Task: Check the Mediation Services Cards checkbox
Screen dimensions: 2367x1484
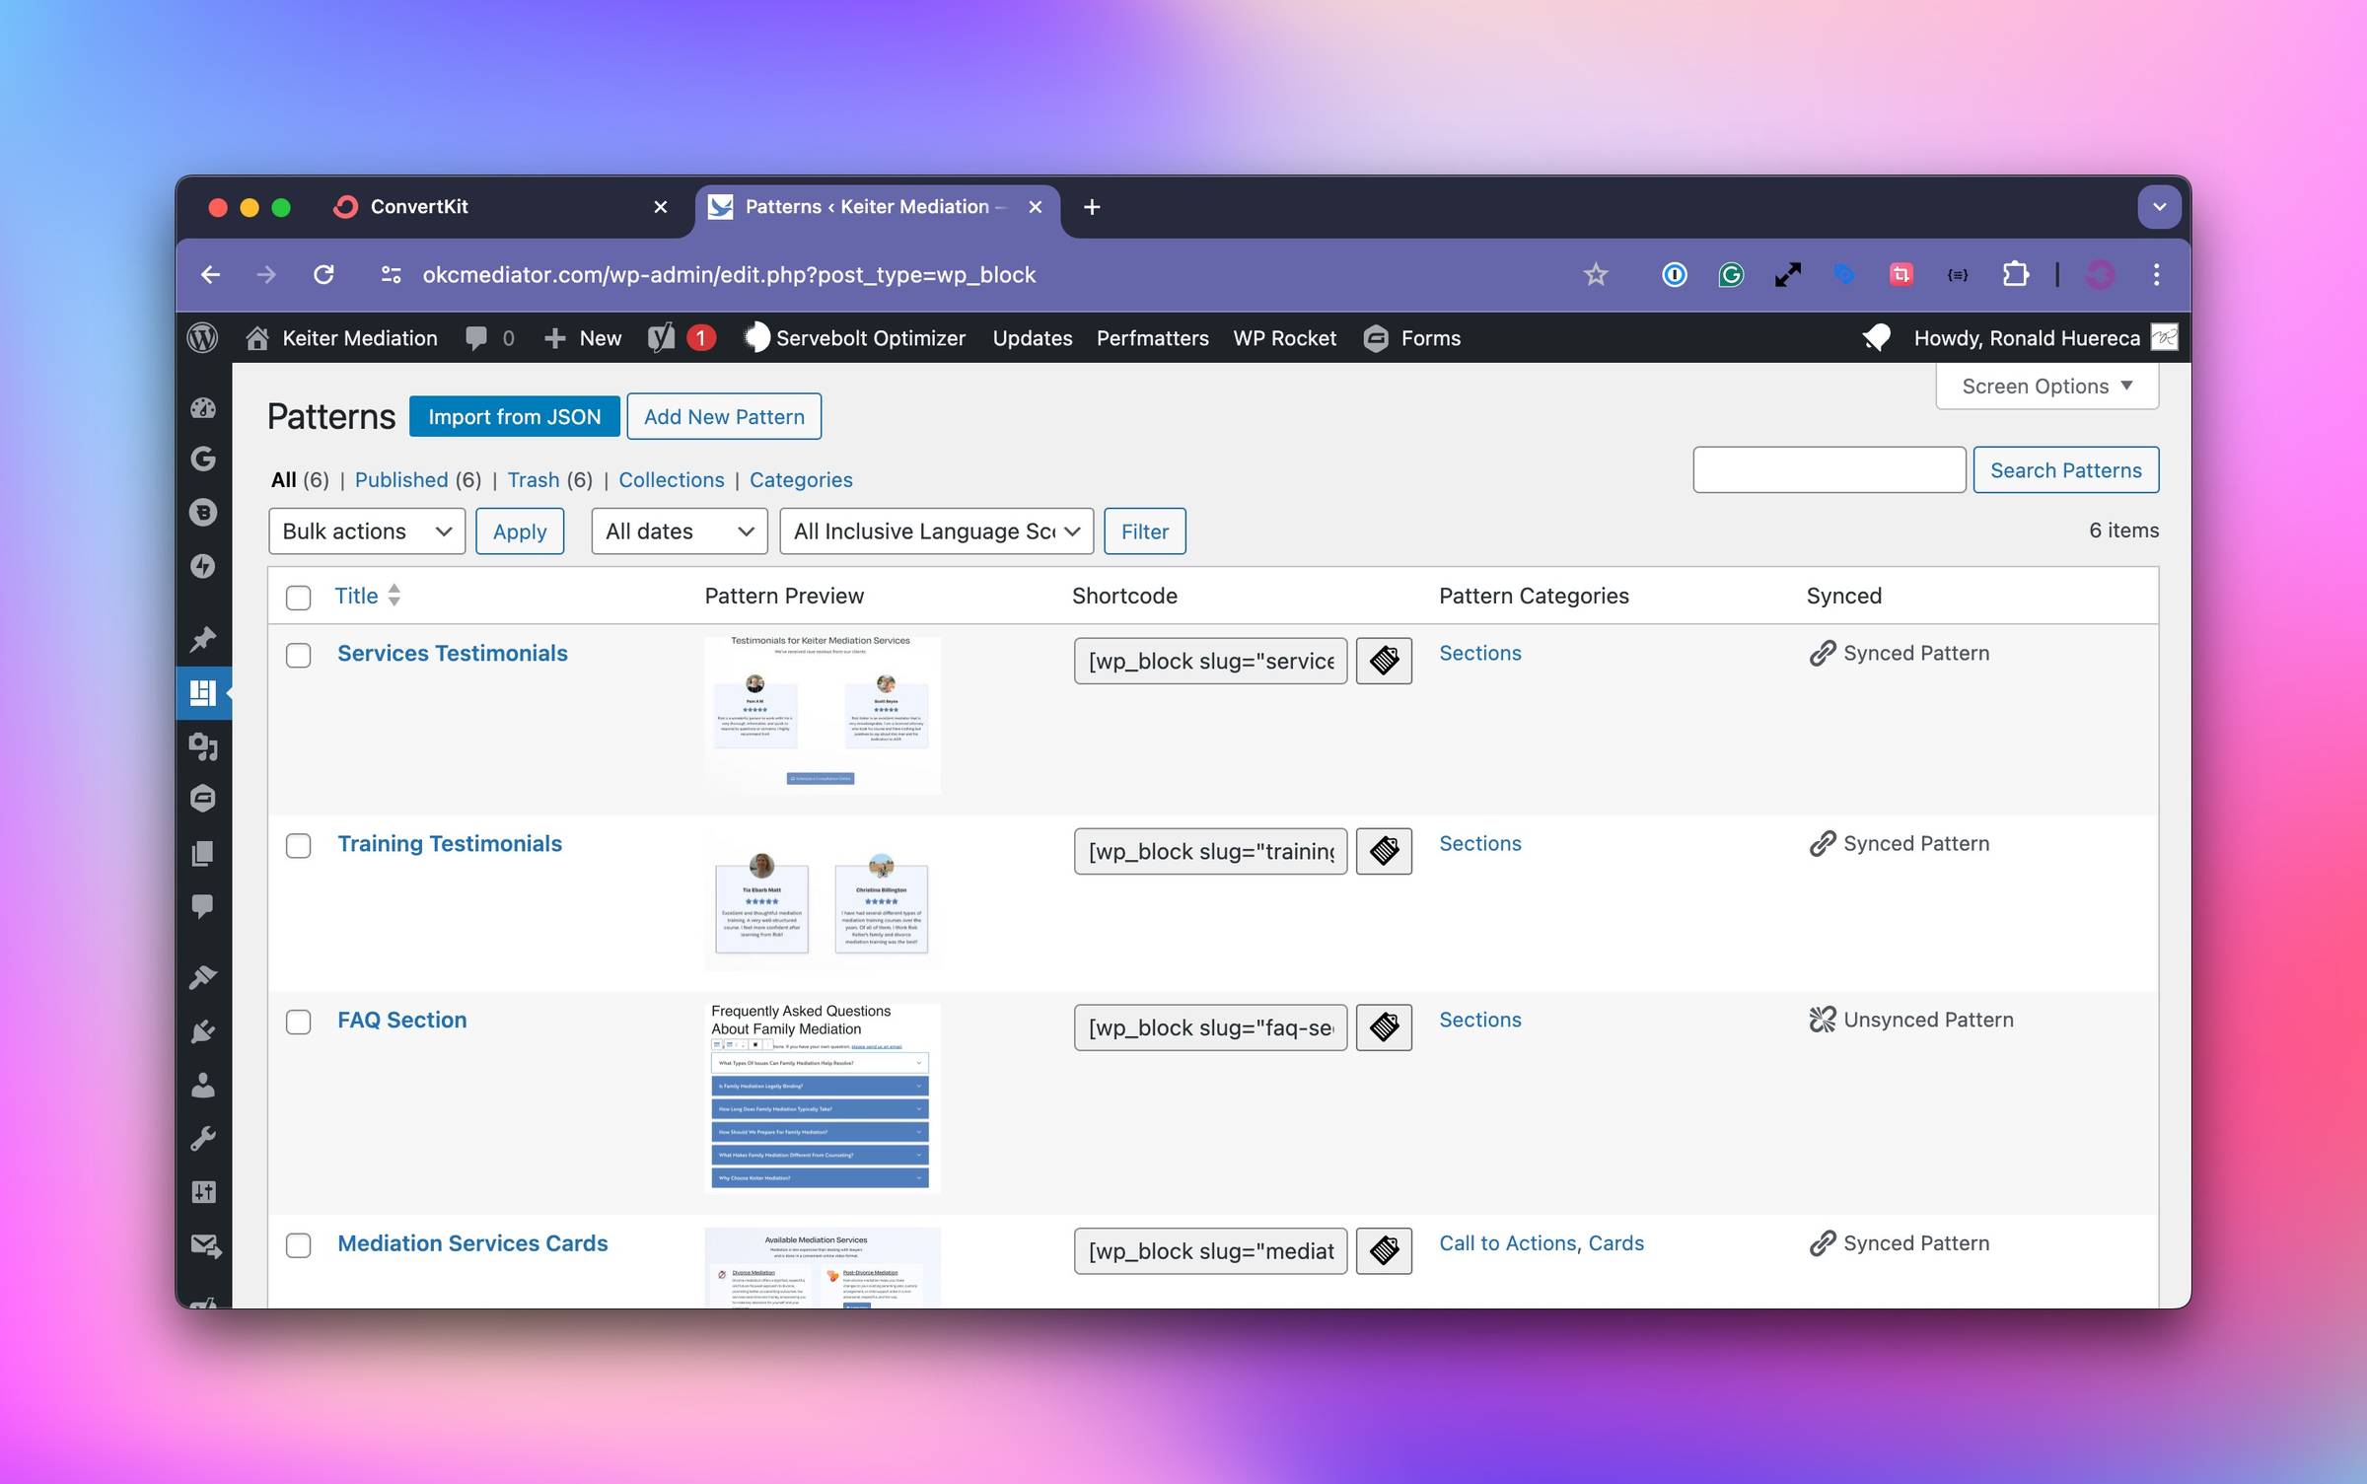Action: tap(298, 1244)
